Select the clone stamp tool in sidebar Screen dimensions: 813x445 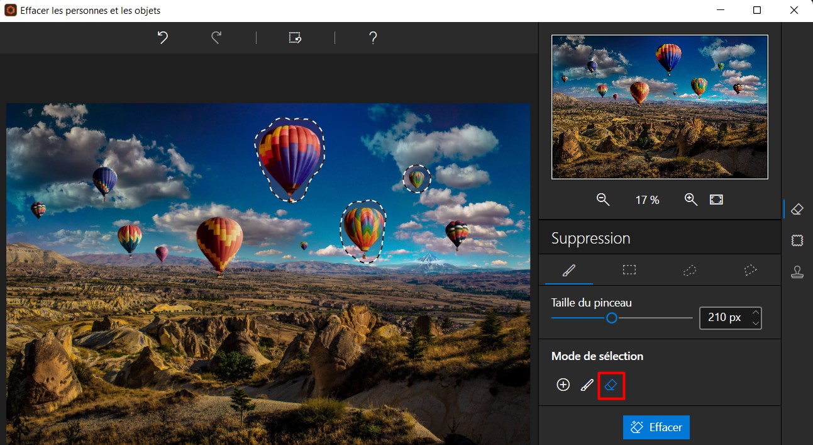pyautogui.click(x=797, y=272)
